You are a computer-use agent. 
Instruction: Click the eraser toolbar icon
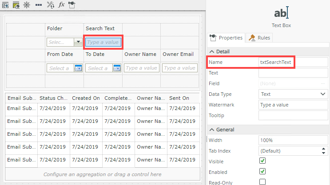pyautogui.click(x=16, y=5)
